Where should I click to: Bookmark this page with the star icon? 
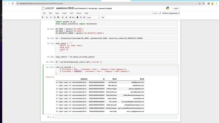pos(204,4)
